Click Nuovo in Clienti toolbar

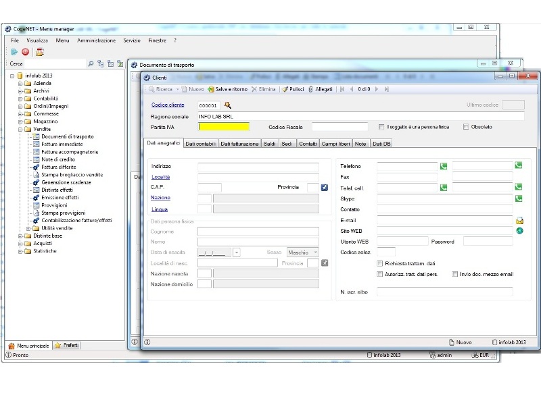(x=193, y=89)
